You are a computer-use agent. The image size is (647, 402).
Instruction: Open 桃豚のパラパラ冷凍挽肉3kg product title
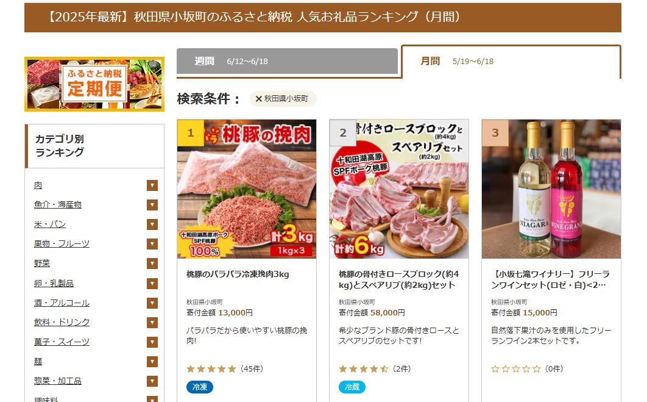point(238,274)
